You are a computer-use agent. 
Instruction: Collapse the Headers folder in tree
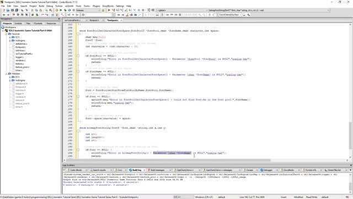point(6,74)
